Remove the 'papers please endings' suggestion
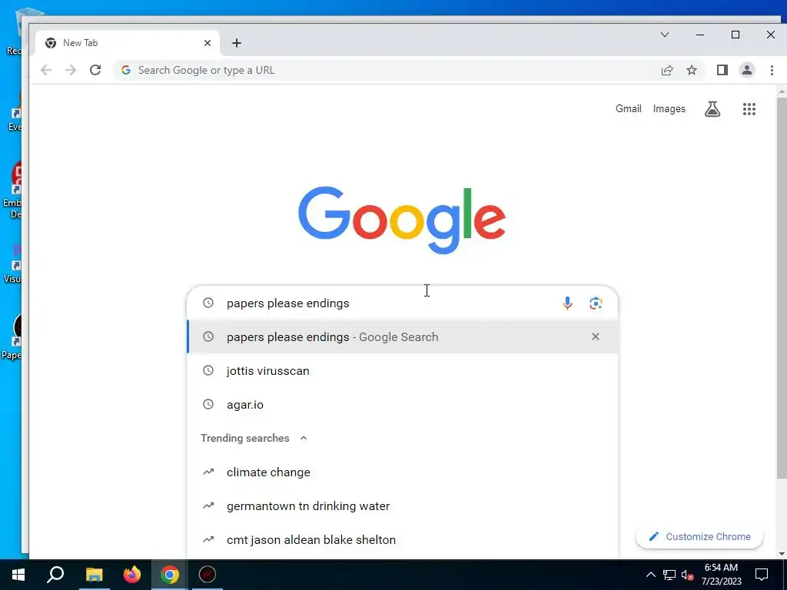787x590 pixels. pyautogui.click(x=596, y=336)
